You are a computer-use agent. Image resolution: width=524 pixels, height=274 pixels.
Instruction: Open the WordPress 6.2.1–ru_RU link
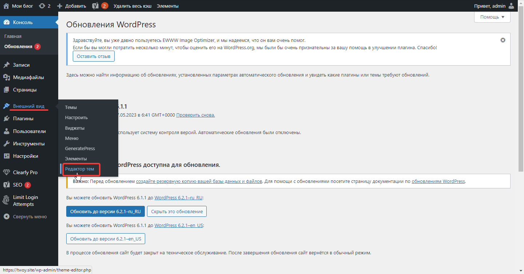(178, 198)
